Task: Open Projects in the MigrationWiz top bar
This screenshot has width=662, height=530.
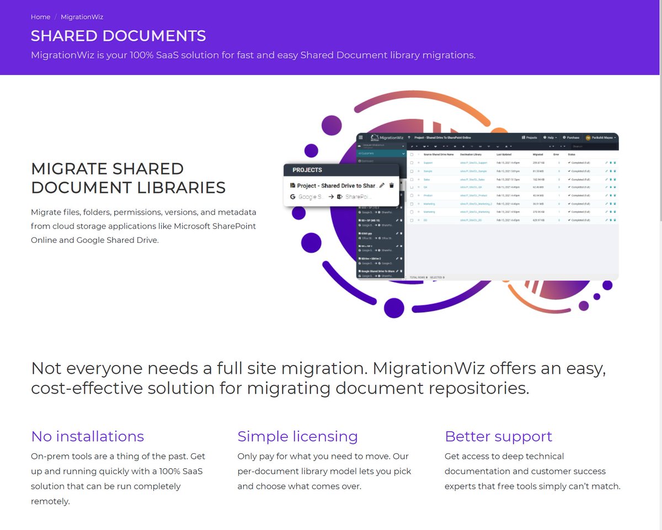Action: coord(530,137)
